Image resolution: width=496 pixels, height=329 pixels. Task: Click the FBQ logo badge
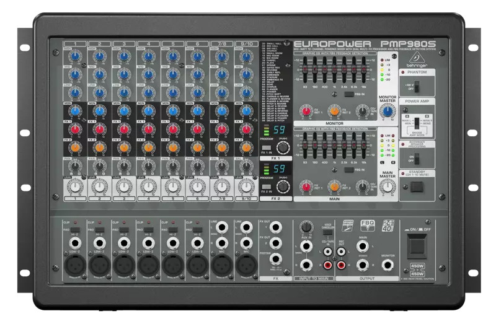[x=368, y=226]
